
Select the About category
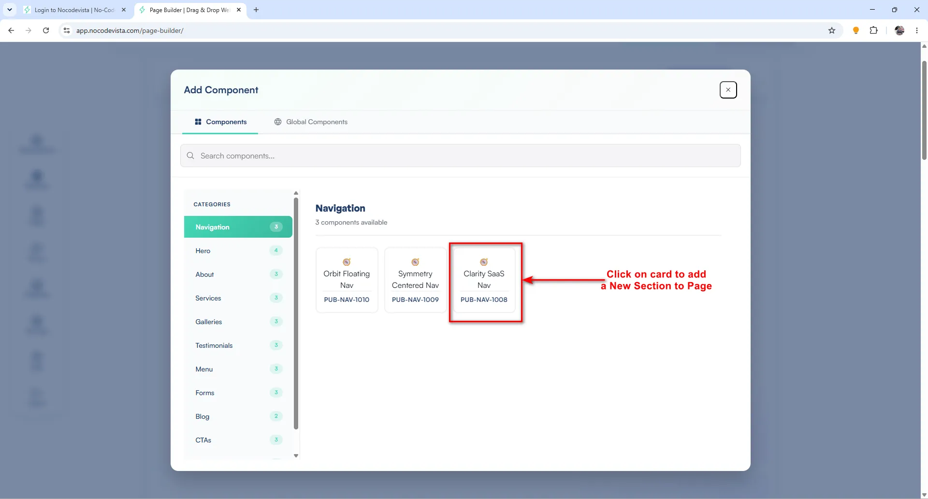point(238,274)
